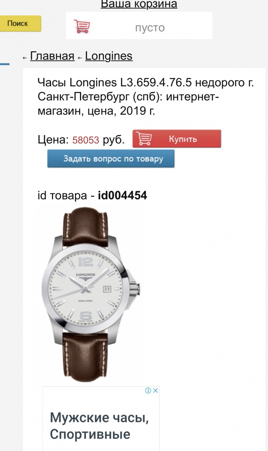Open the Ваша корзина link

tap(139, 4)
